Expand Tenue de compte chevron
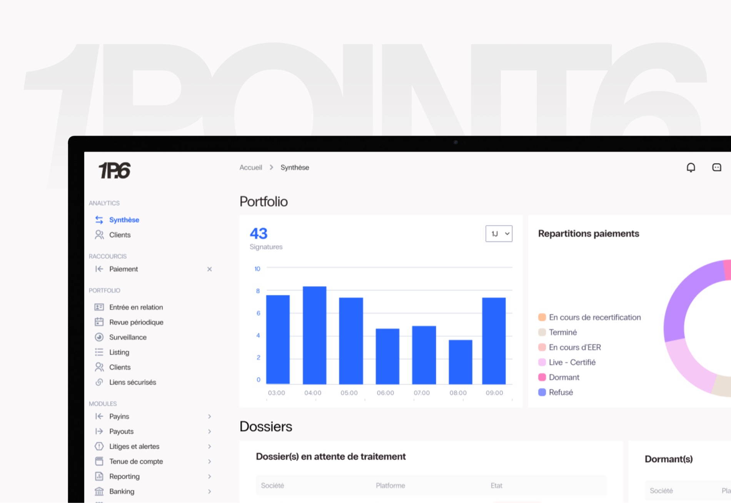 [209, 461]
